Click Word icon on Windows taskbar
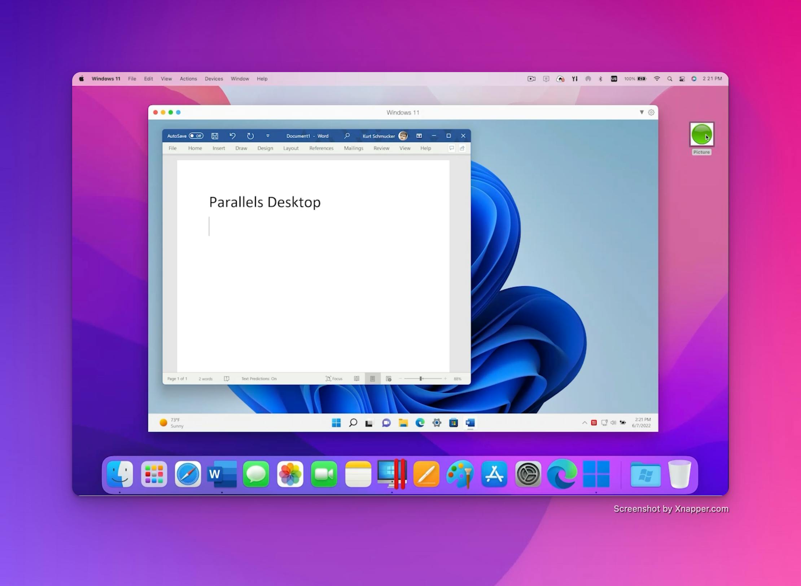801x586 pixels. [470, 423]
